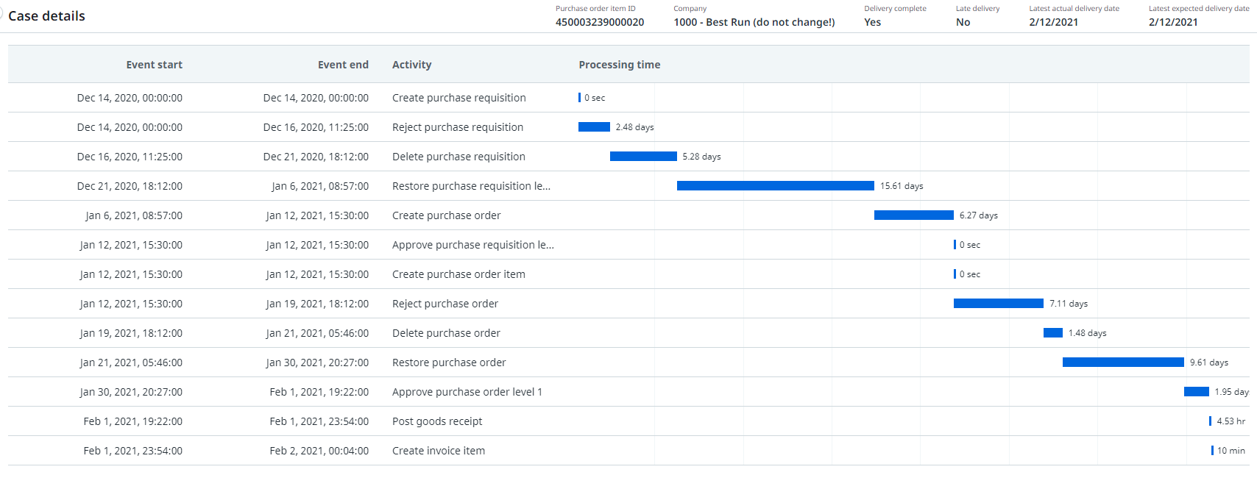
Task: Select the Reject purchase order processing bar
Action: click(x=998, y=303)
